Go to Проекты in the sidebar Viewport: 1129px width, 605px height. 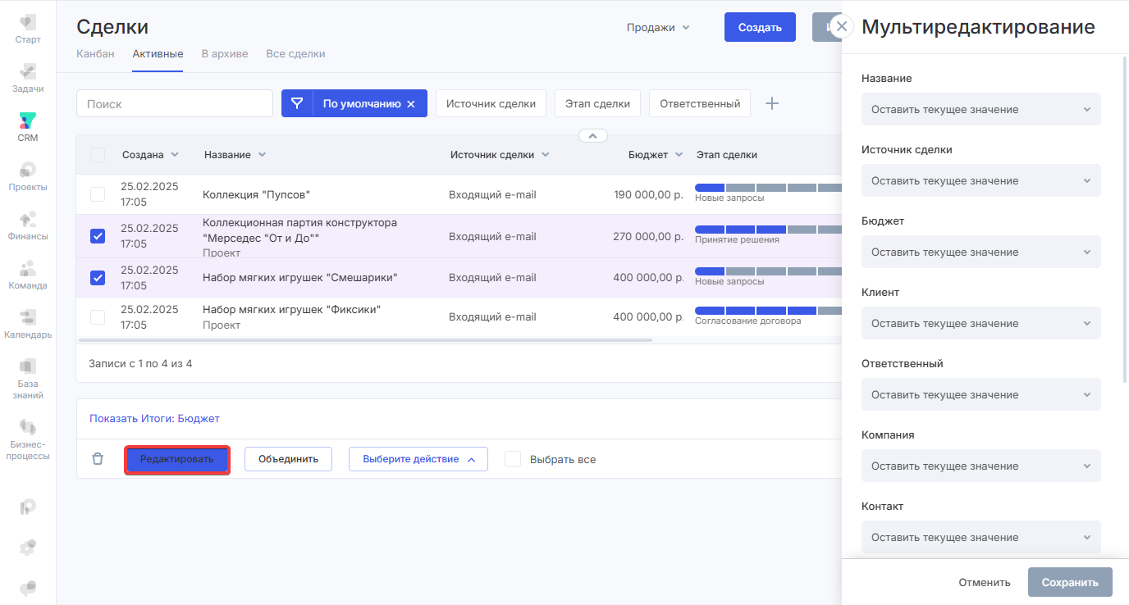[x=28, y=176]
